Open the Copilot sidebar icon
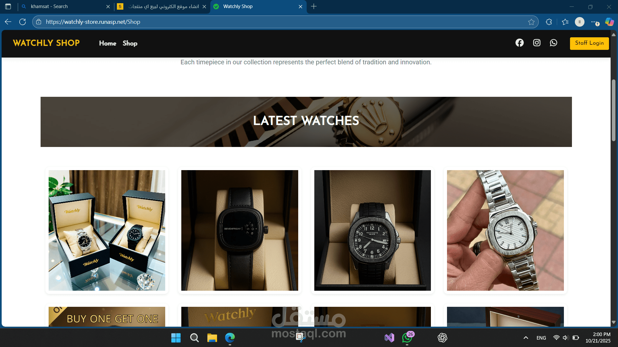Image resolution: width=618 pixels, height=347 pixels. click(x=609, y=22)
